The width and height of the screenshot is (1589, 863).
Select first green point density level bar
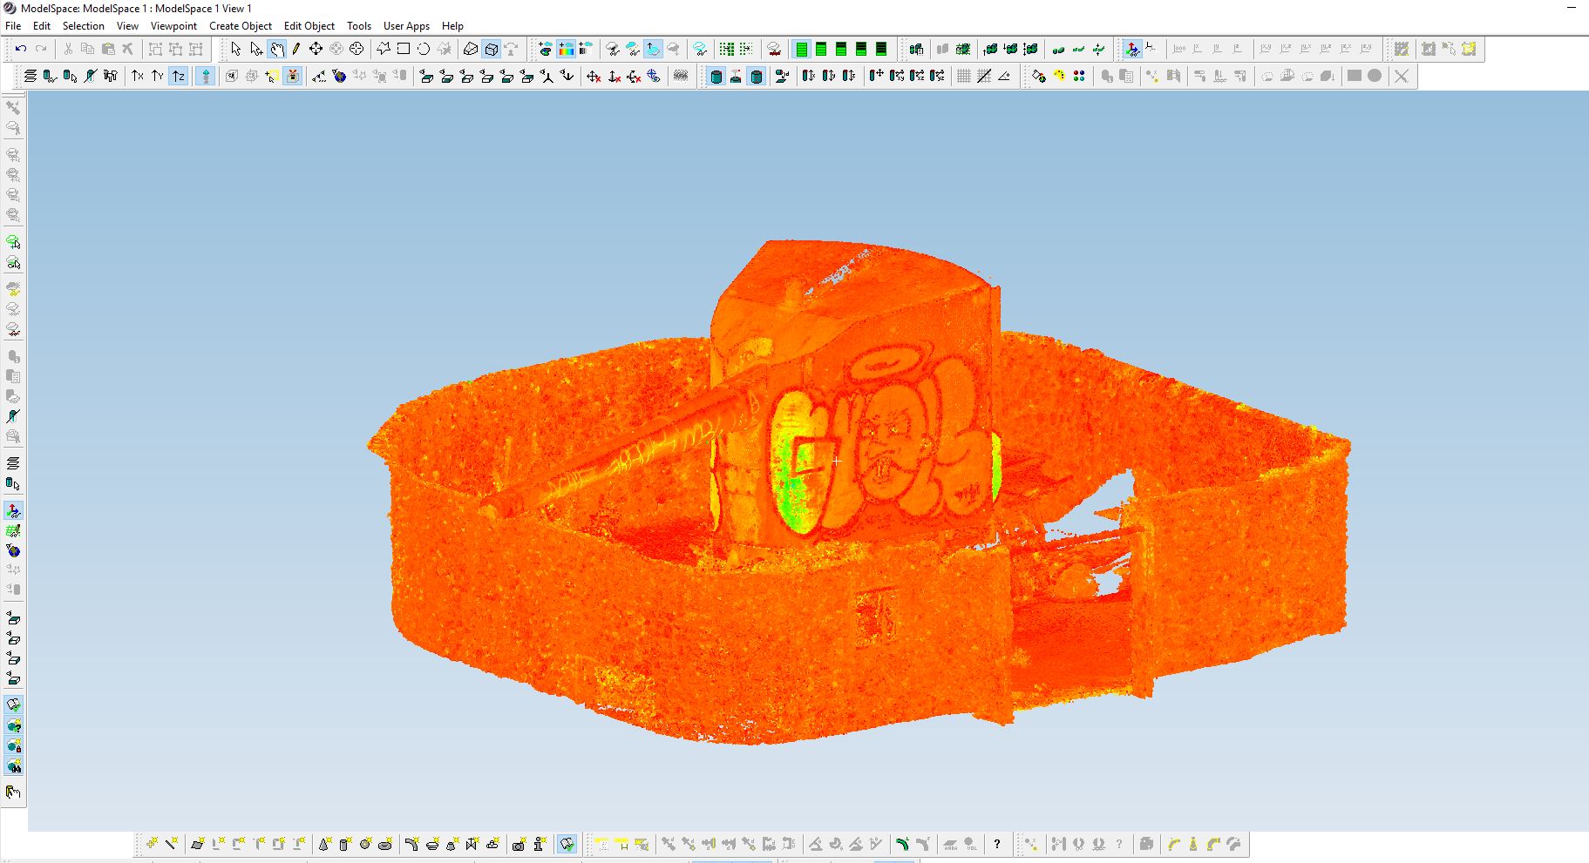coord(801,49)
